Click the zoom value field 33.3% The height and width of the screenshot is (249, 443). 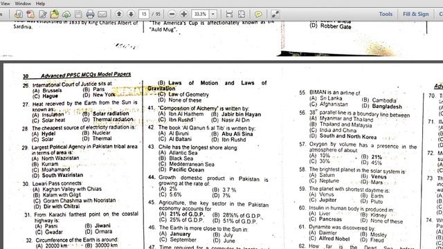[x=200, y=14]
